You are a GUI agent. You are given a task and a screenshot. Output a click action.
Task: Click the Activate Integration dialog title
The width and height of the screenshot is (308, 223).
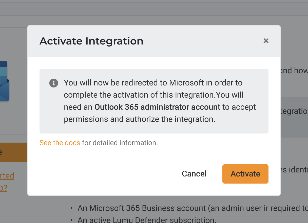(91, 41)
